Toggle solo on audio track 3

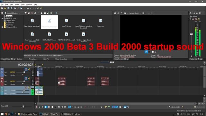(29, 88)
